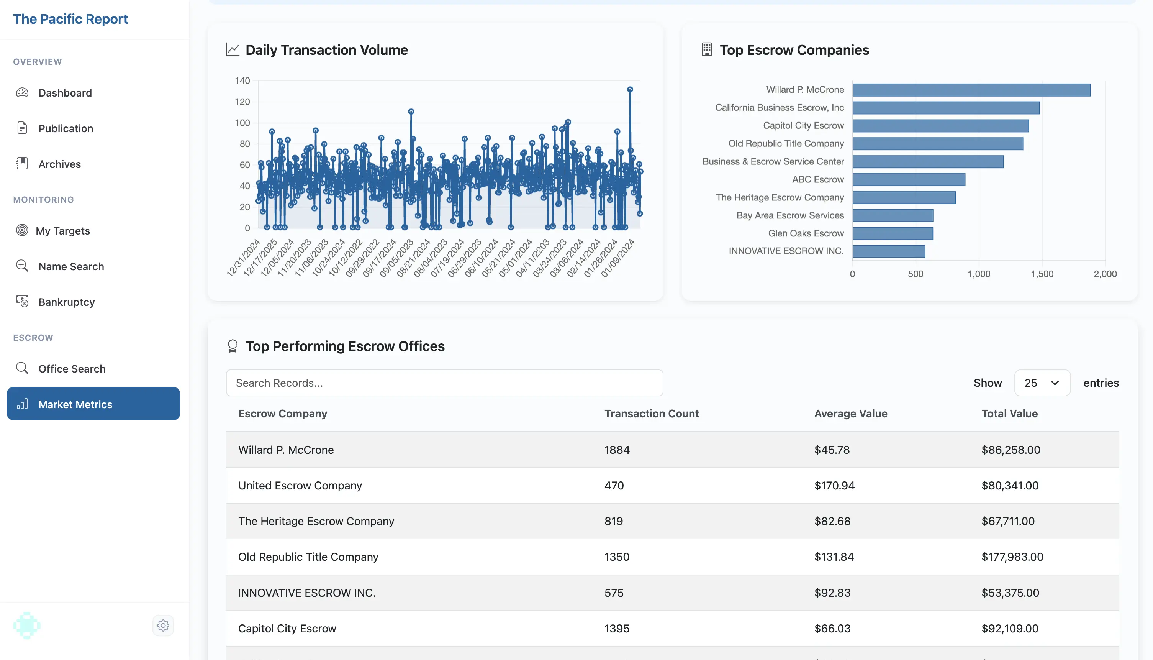This screenshot has width=1153, height=660.
Task: Click the Business & Escrow Service Center bar
Action: (x=928, y=161)
